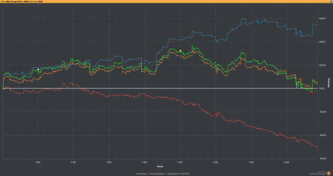Click the 6 000 hands axis label
Image resolution: width=333 pixels, height=176 pixels.
click(215, 162)
